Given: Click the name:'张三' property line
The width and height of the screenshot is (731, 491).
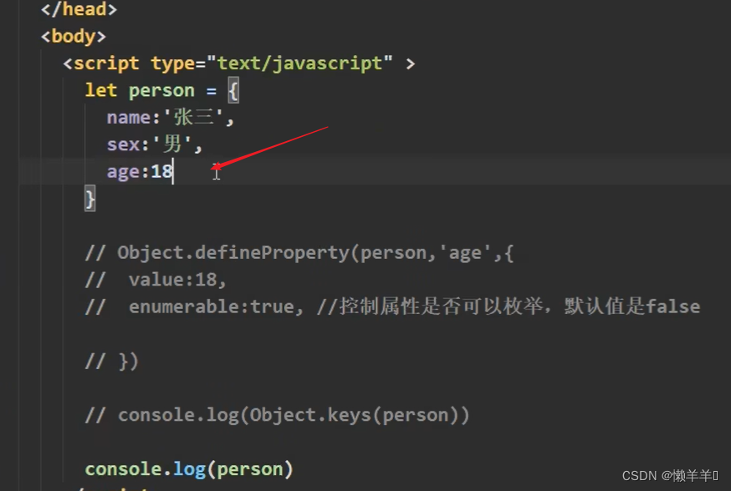Looking at the screenshot, I should tap(170, 117).
